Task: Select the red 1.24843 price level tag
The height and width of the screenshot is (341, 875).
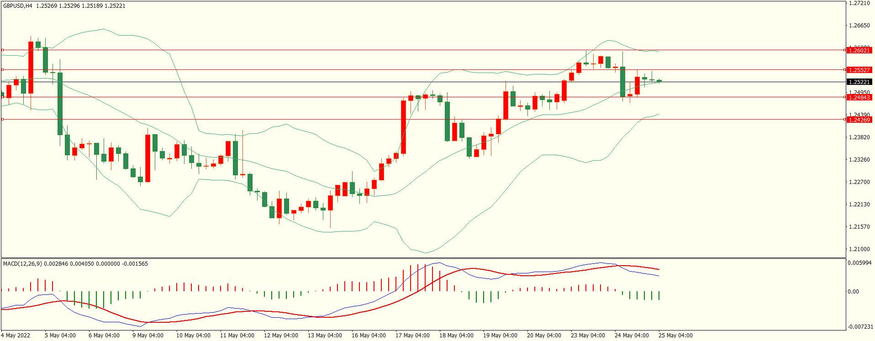Action: 859,97
